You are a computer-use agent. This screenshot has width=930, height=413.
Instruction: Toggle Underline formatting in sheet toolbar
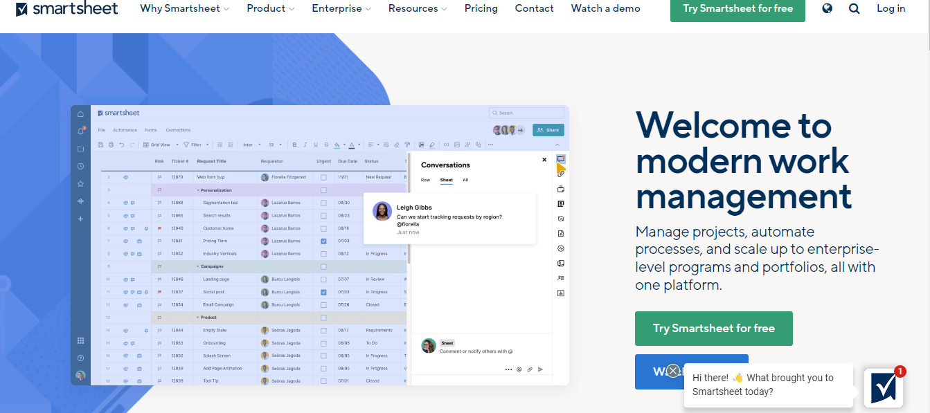pyautogui.click(x=316, y=145)
